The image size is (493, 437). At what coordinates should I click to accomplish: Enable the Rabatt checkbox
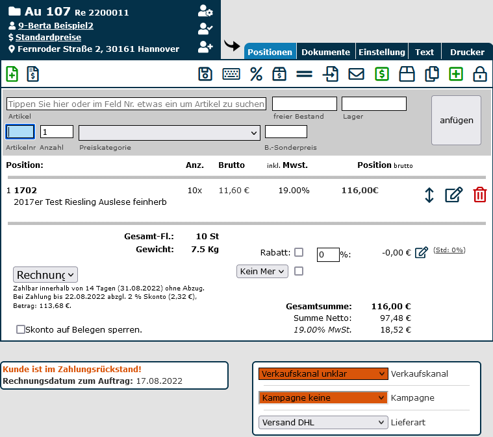click(x=299, y=252)
